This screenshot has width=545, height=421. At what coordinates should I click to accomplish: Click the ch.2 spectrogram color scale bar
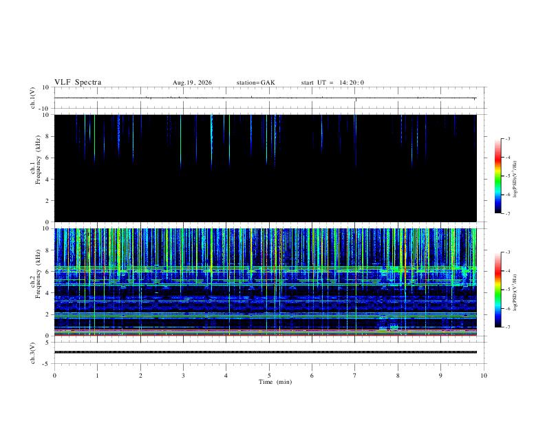498,290
